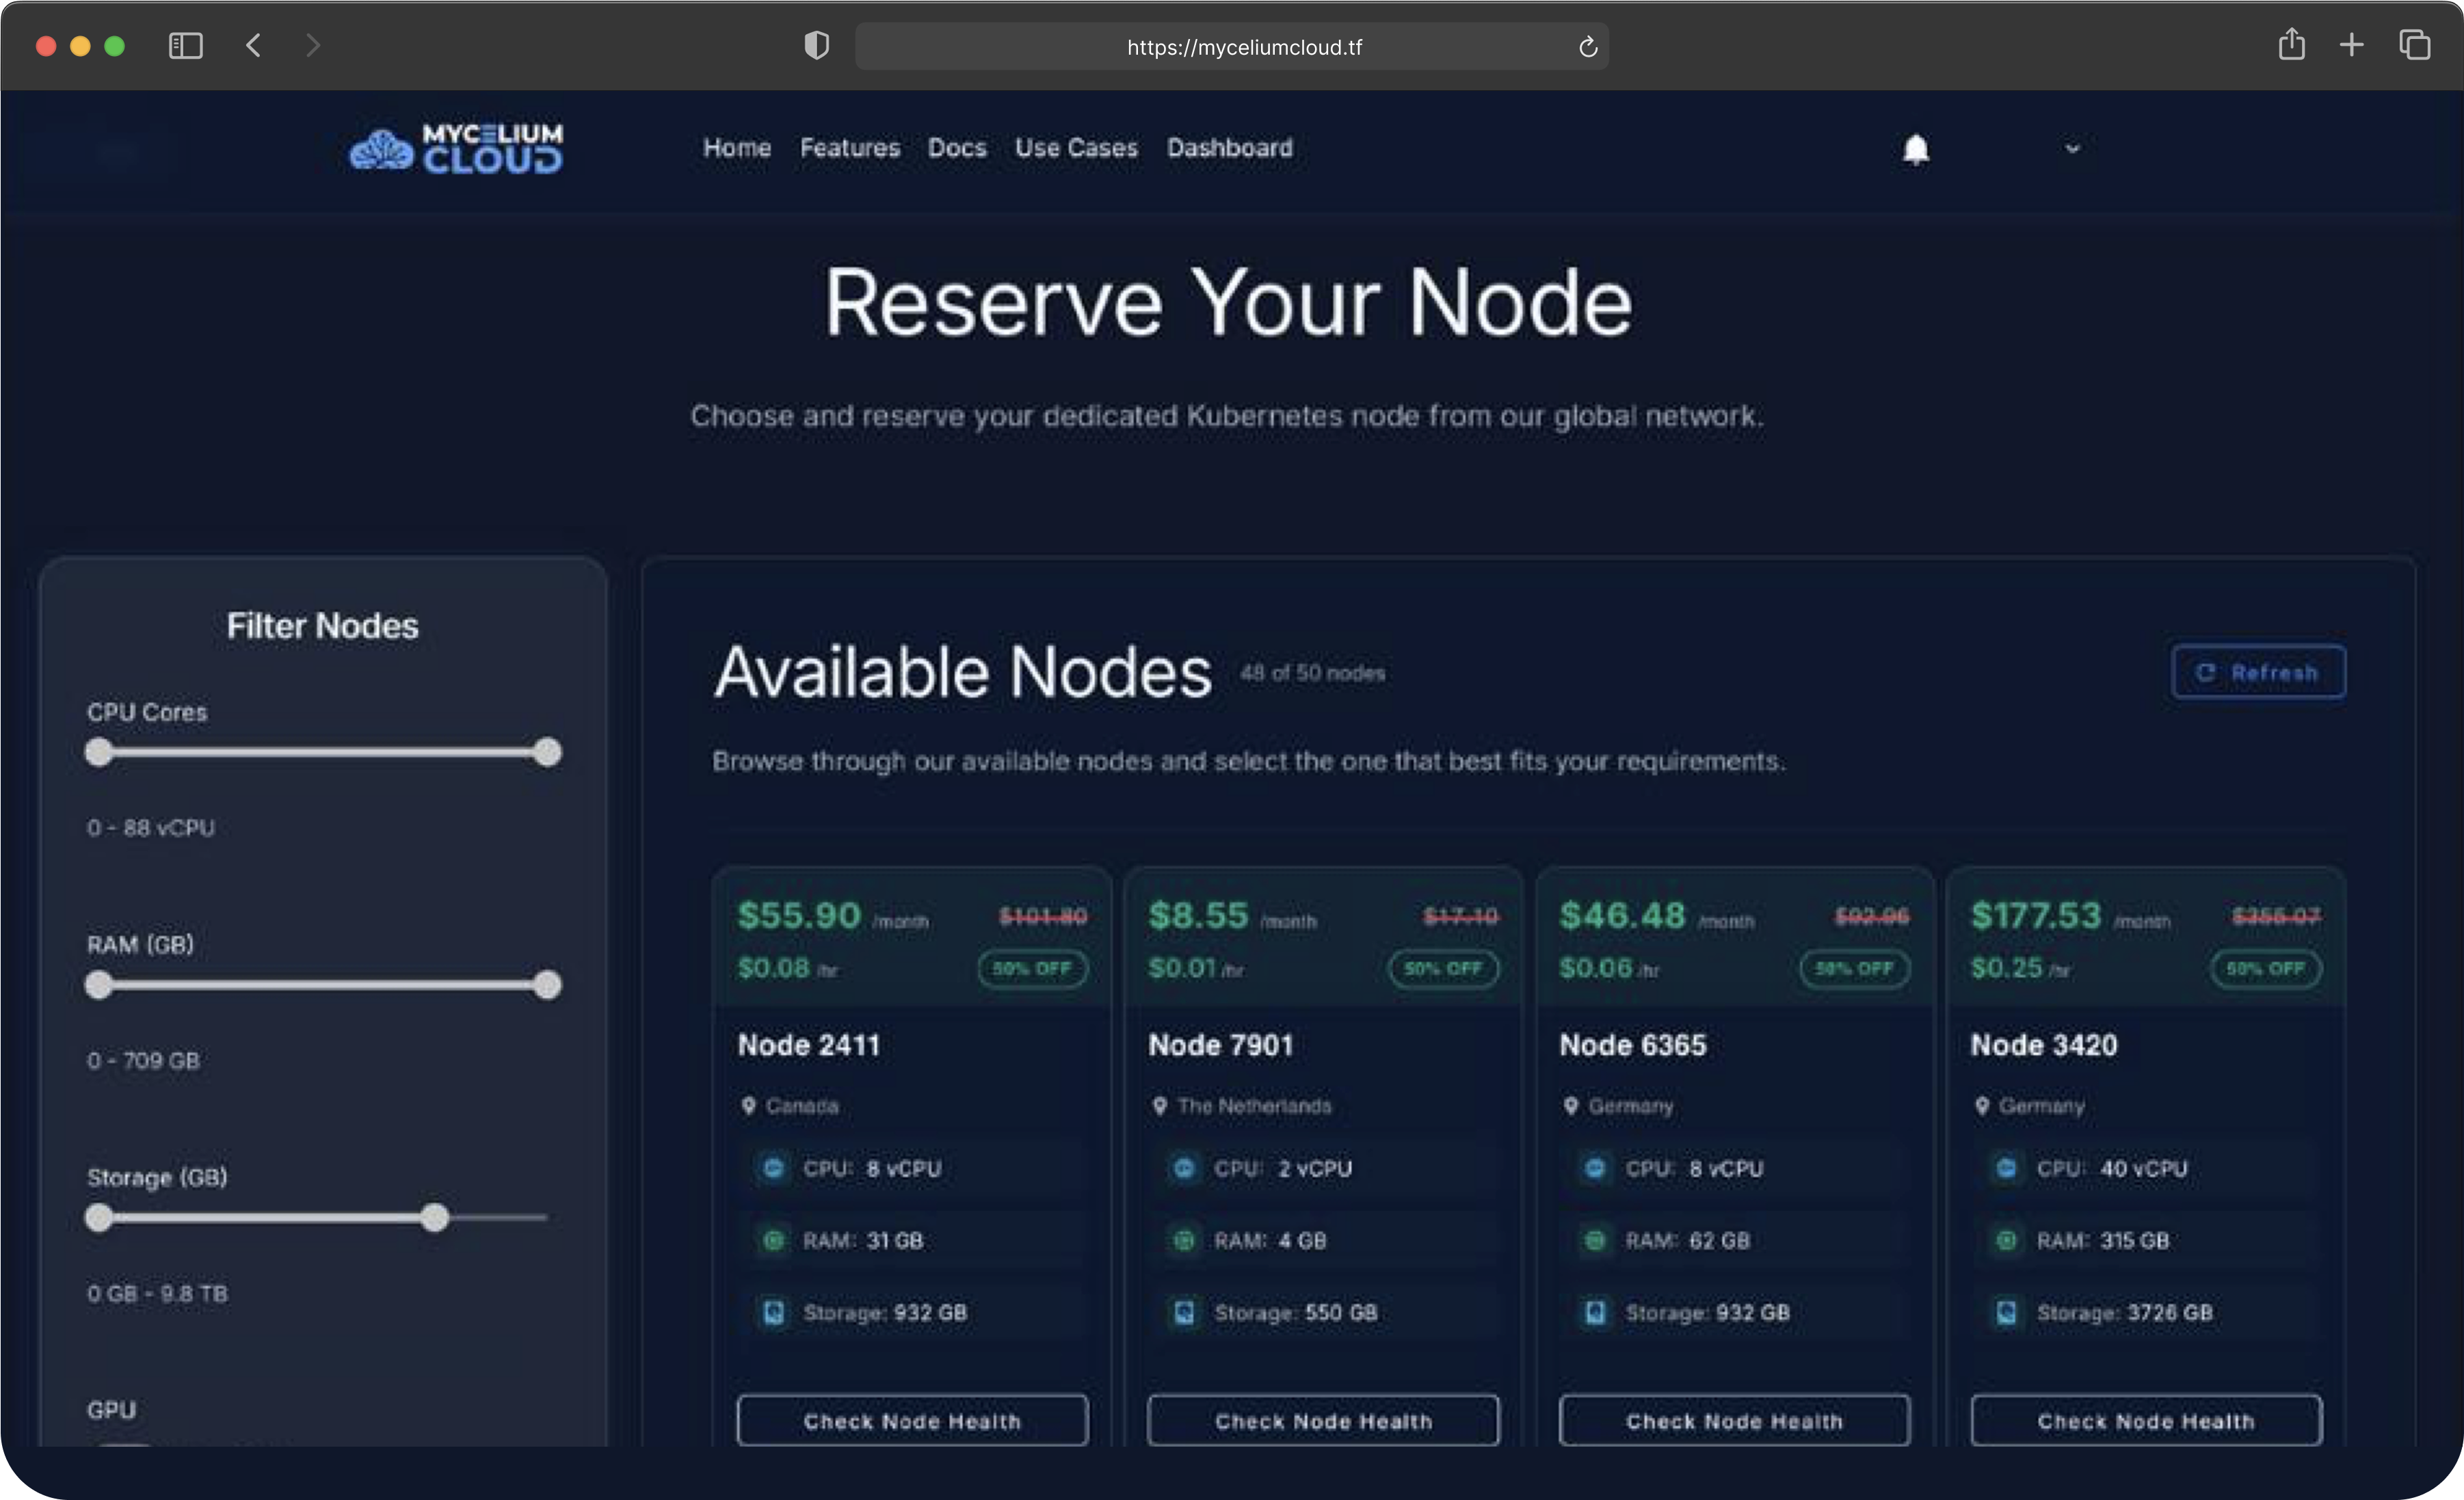Click the Canada location pin on Node 2411

748,1106
